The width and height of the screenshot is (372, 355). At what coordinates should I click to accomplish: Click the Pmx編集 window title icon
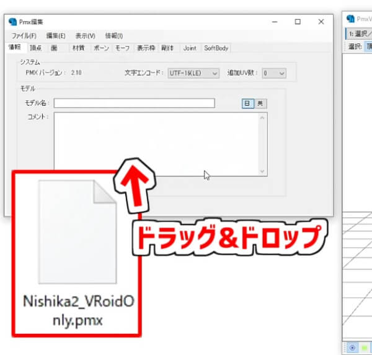[x=13, y=21]
